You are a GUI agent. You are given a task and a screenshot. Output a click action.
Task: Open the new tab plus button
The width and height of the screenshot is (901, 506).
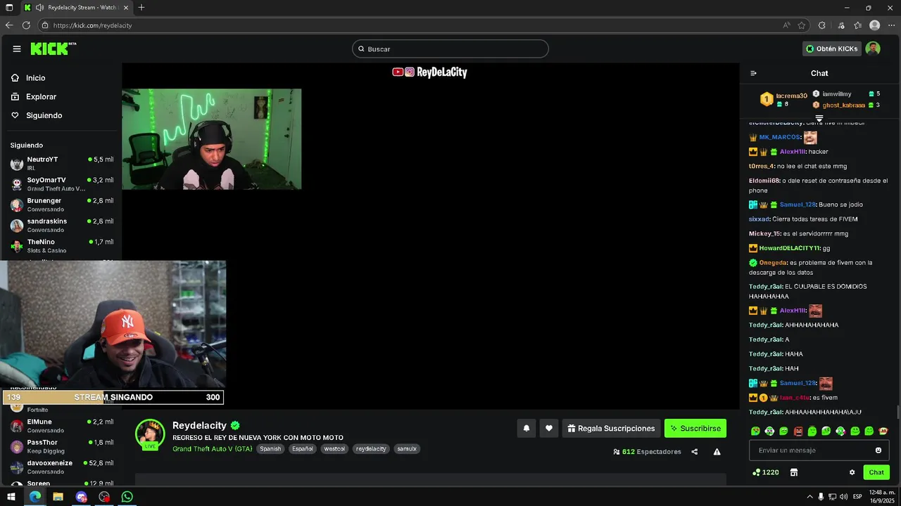click(141, 8)
